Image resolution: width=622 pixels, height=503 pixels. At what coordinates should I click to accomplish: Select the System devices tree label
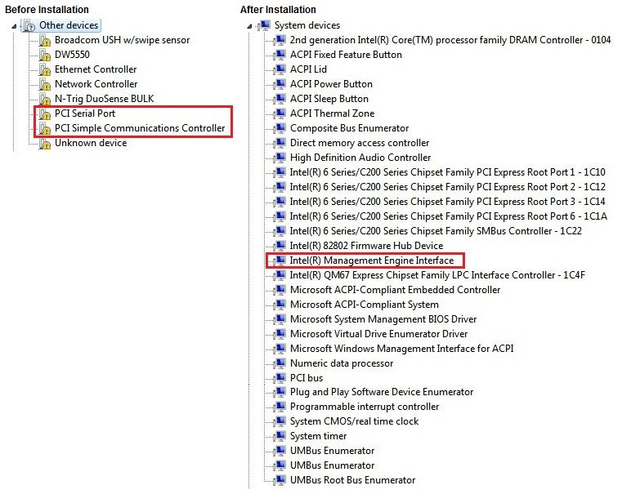pyautogui.click(x=307, y=25)
